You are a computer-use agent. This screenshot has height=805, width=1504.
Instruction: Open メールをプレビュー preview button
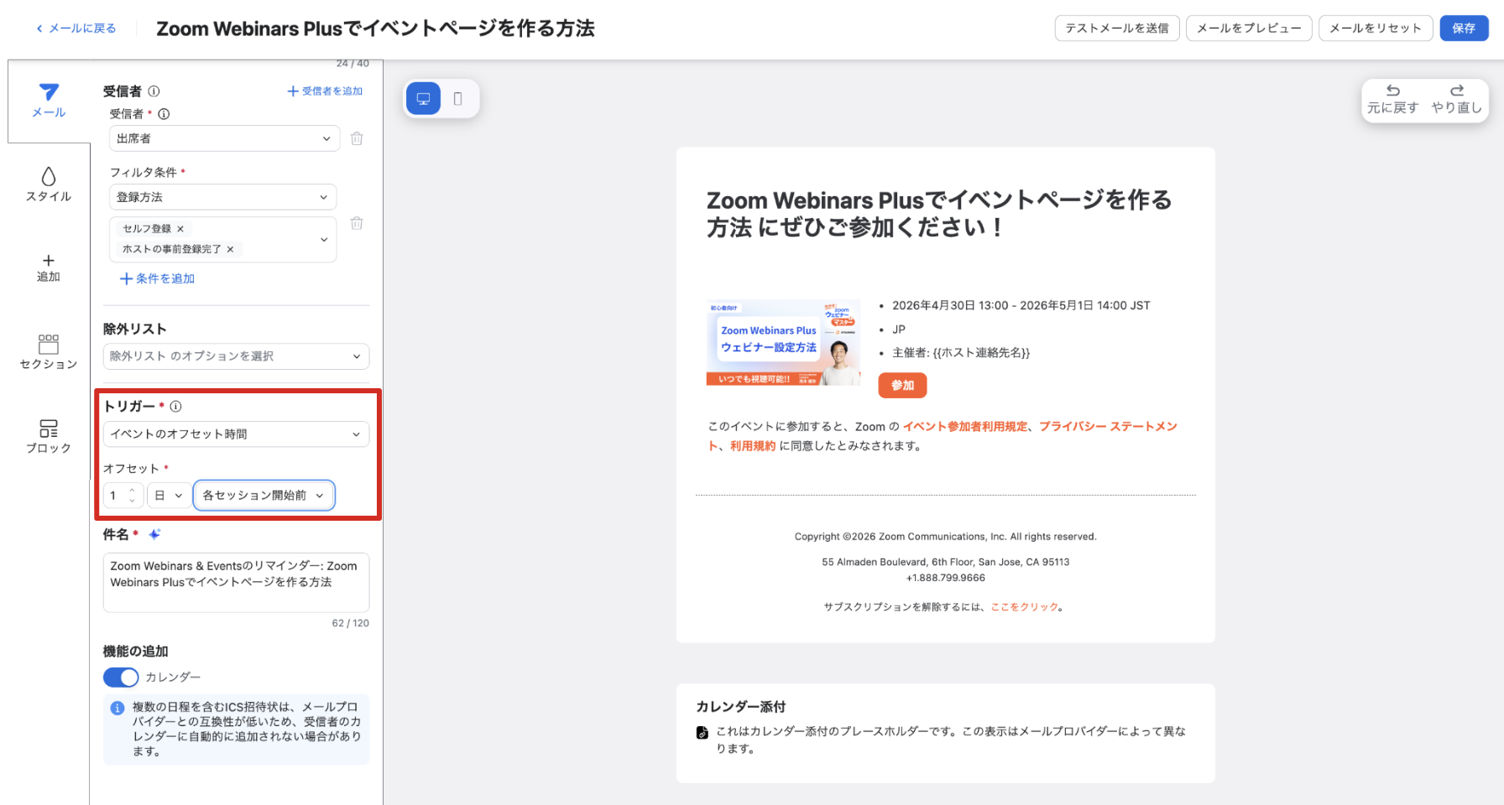[x=1249, y=29]
